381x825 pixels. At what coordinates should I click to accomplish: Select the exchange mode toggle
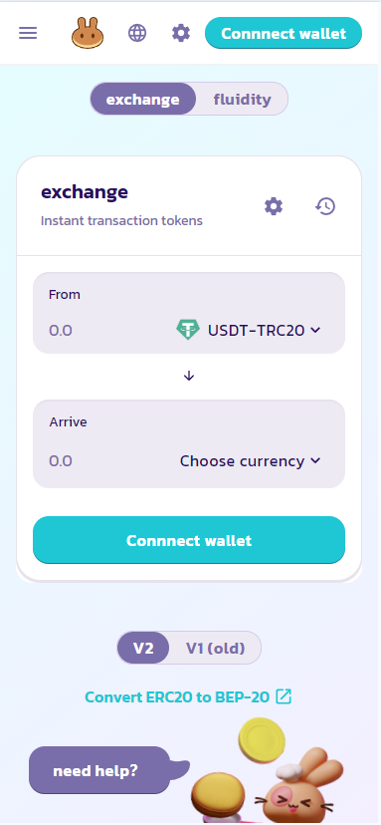[143, 99]
